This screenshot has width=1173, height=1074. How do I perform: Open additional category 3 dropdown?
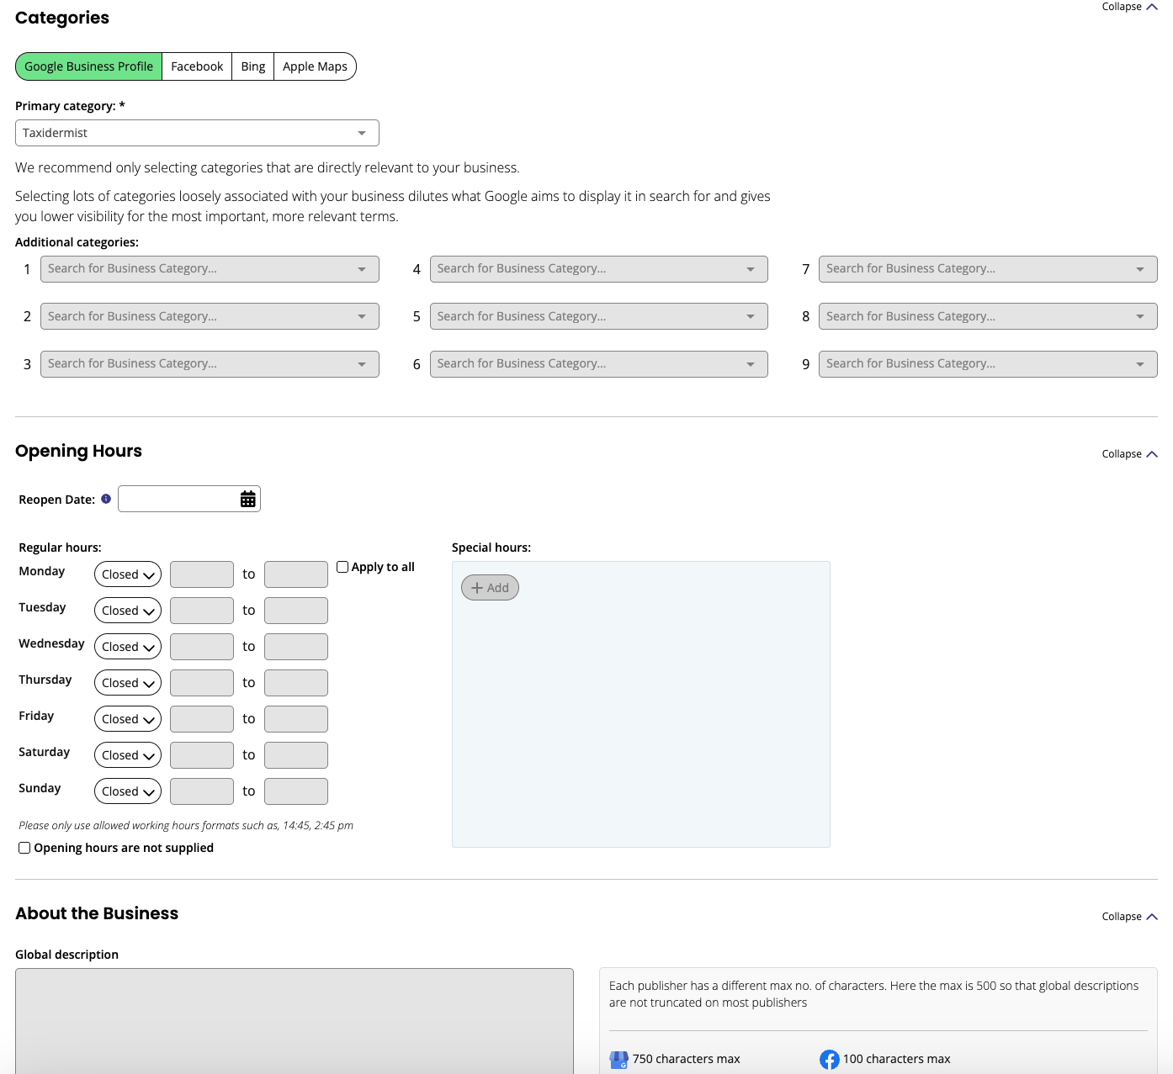point(210,364)
